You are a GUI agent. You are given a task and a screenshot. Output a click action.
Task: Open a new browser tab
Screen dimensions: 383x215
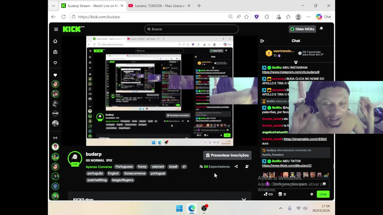point(199,6)
